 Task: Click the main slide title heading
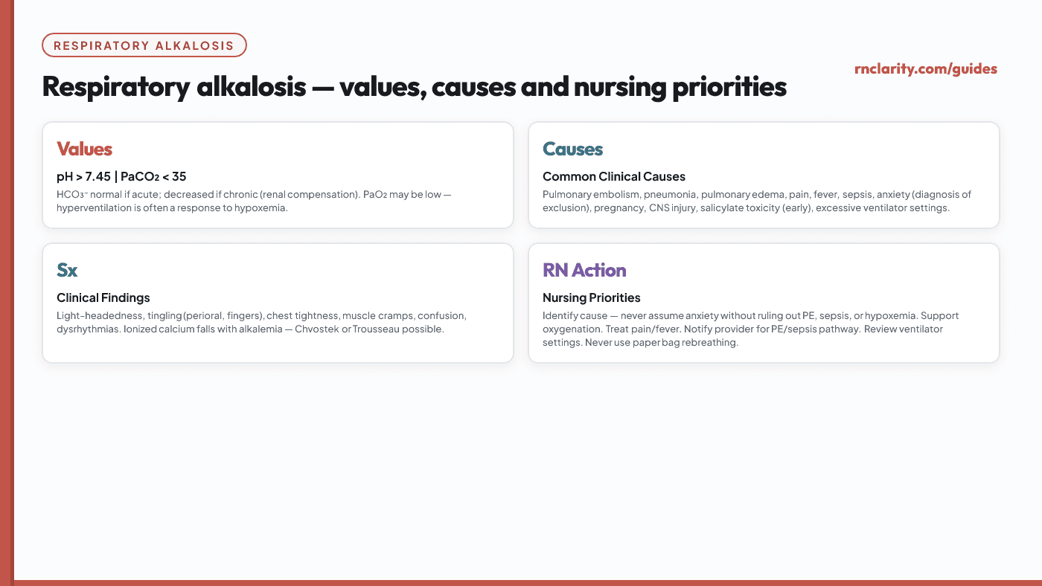pos(415,87)
